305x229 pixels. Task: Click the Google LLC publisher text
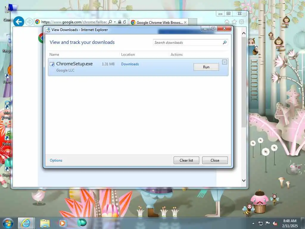pos(65,70)
